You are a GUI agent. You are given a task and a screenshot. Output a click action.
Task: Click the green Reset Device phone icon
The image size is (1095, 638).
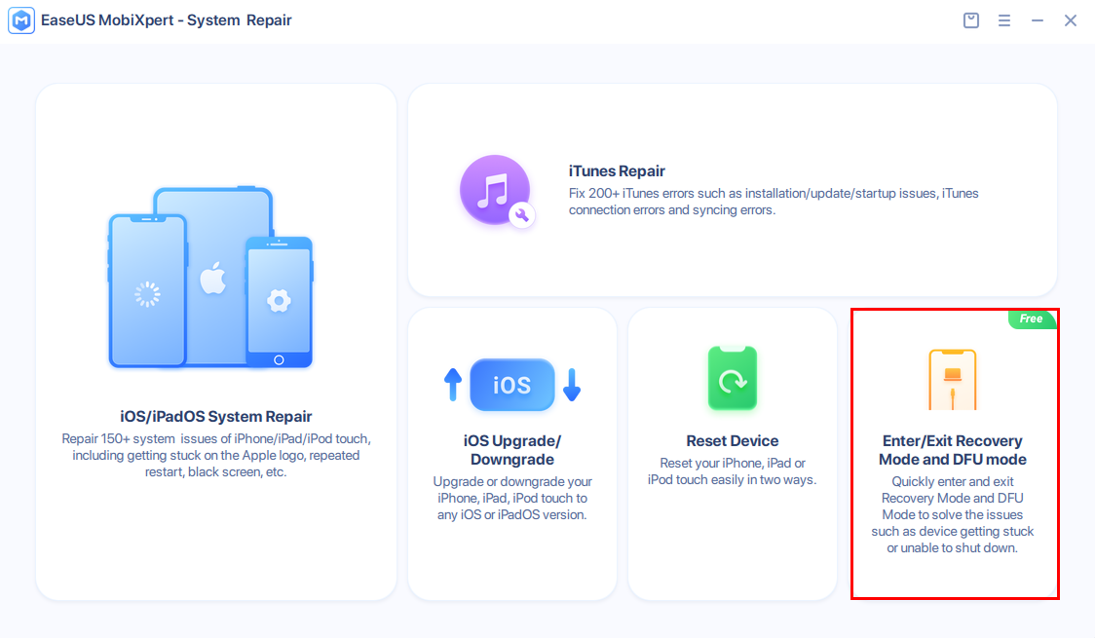tap(732, 380)
